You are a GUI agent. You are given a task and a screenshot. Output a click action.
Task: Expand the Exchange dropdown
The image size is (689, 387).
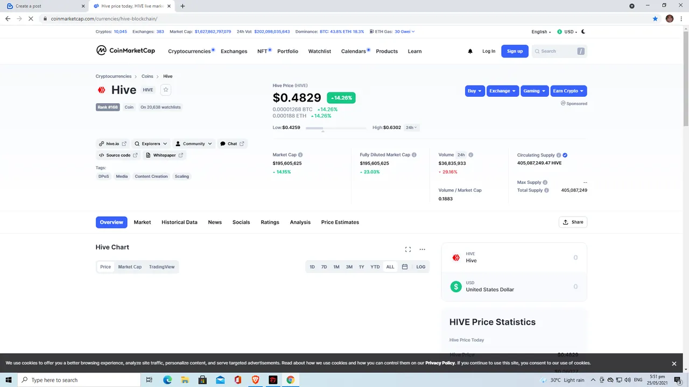click(x=503, y=91)
